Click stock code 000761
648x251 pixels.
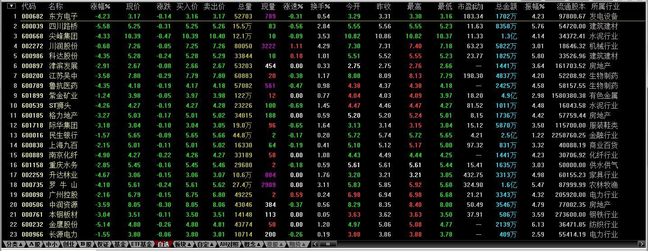tap(32, 214)
